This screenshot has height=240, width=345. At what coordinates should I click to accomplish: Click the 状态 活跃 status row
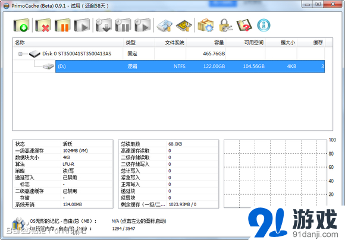tap(62, 144)
